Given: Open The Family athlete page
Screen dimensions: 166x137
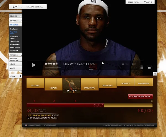Looking at the screenshot, I should pyautogui.click(x=14, y=29).
